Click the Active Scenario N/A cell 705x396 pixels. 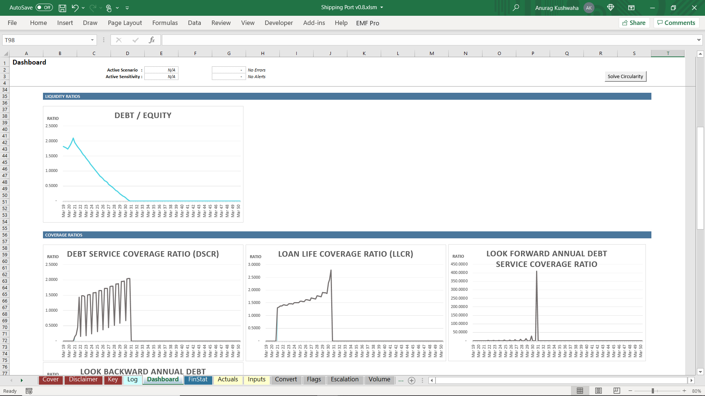coord(161,70)
